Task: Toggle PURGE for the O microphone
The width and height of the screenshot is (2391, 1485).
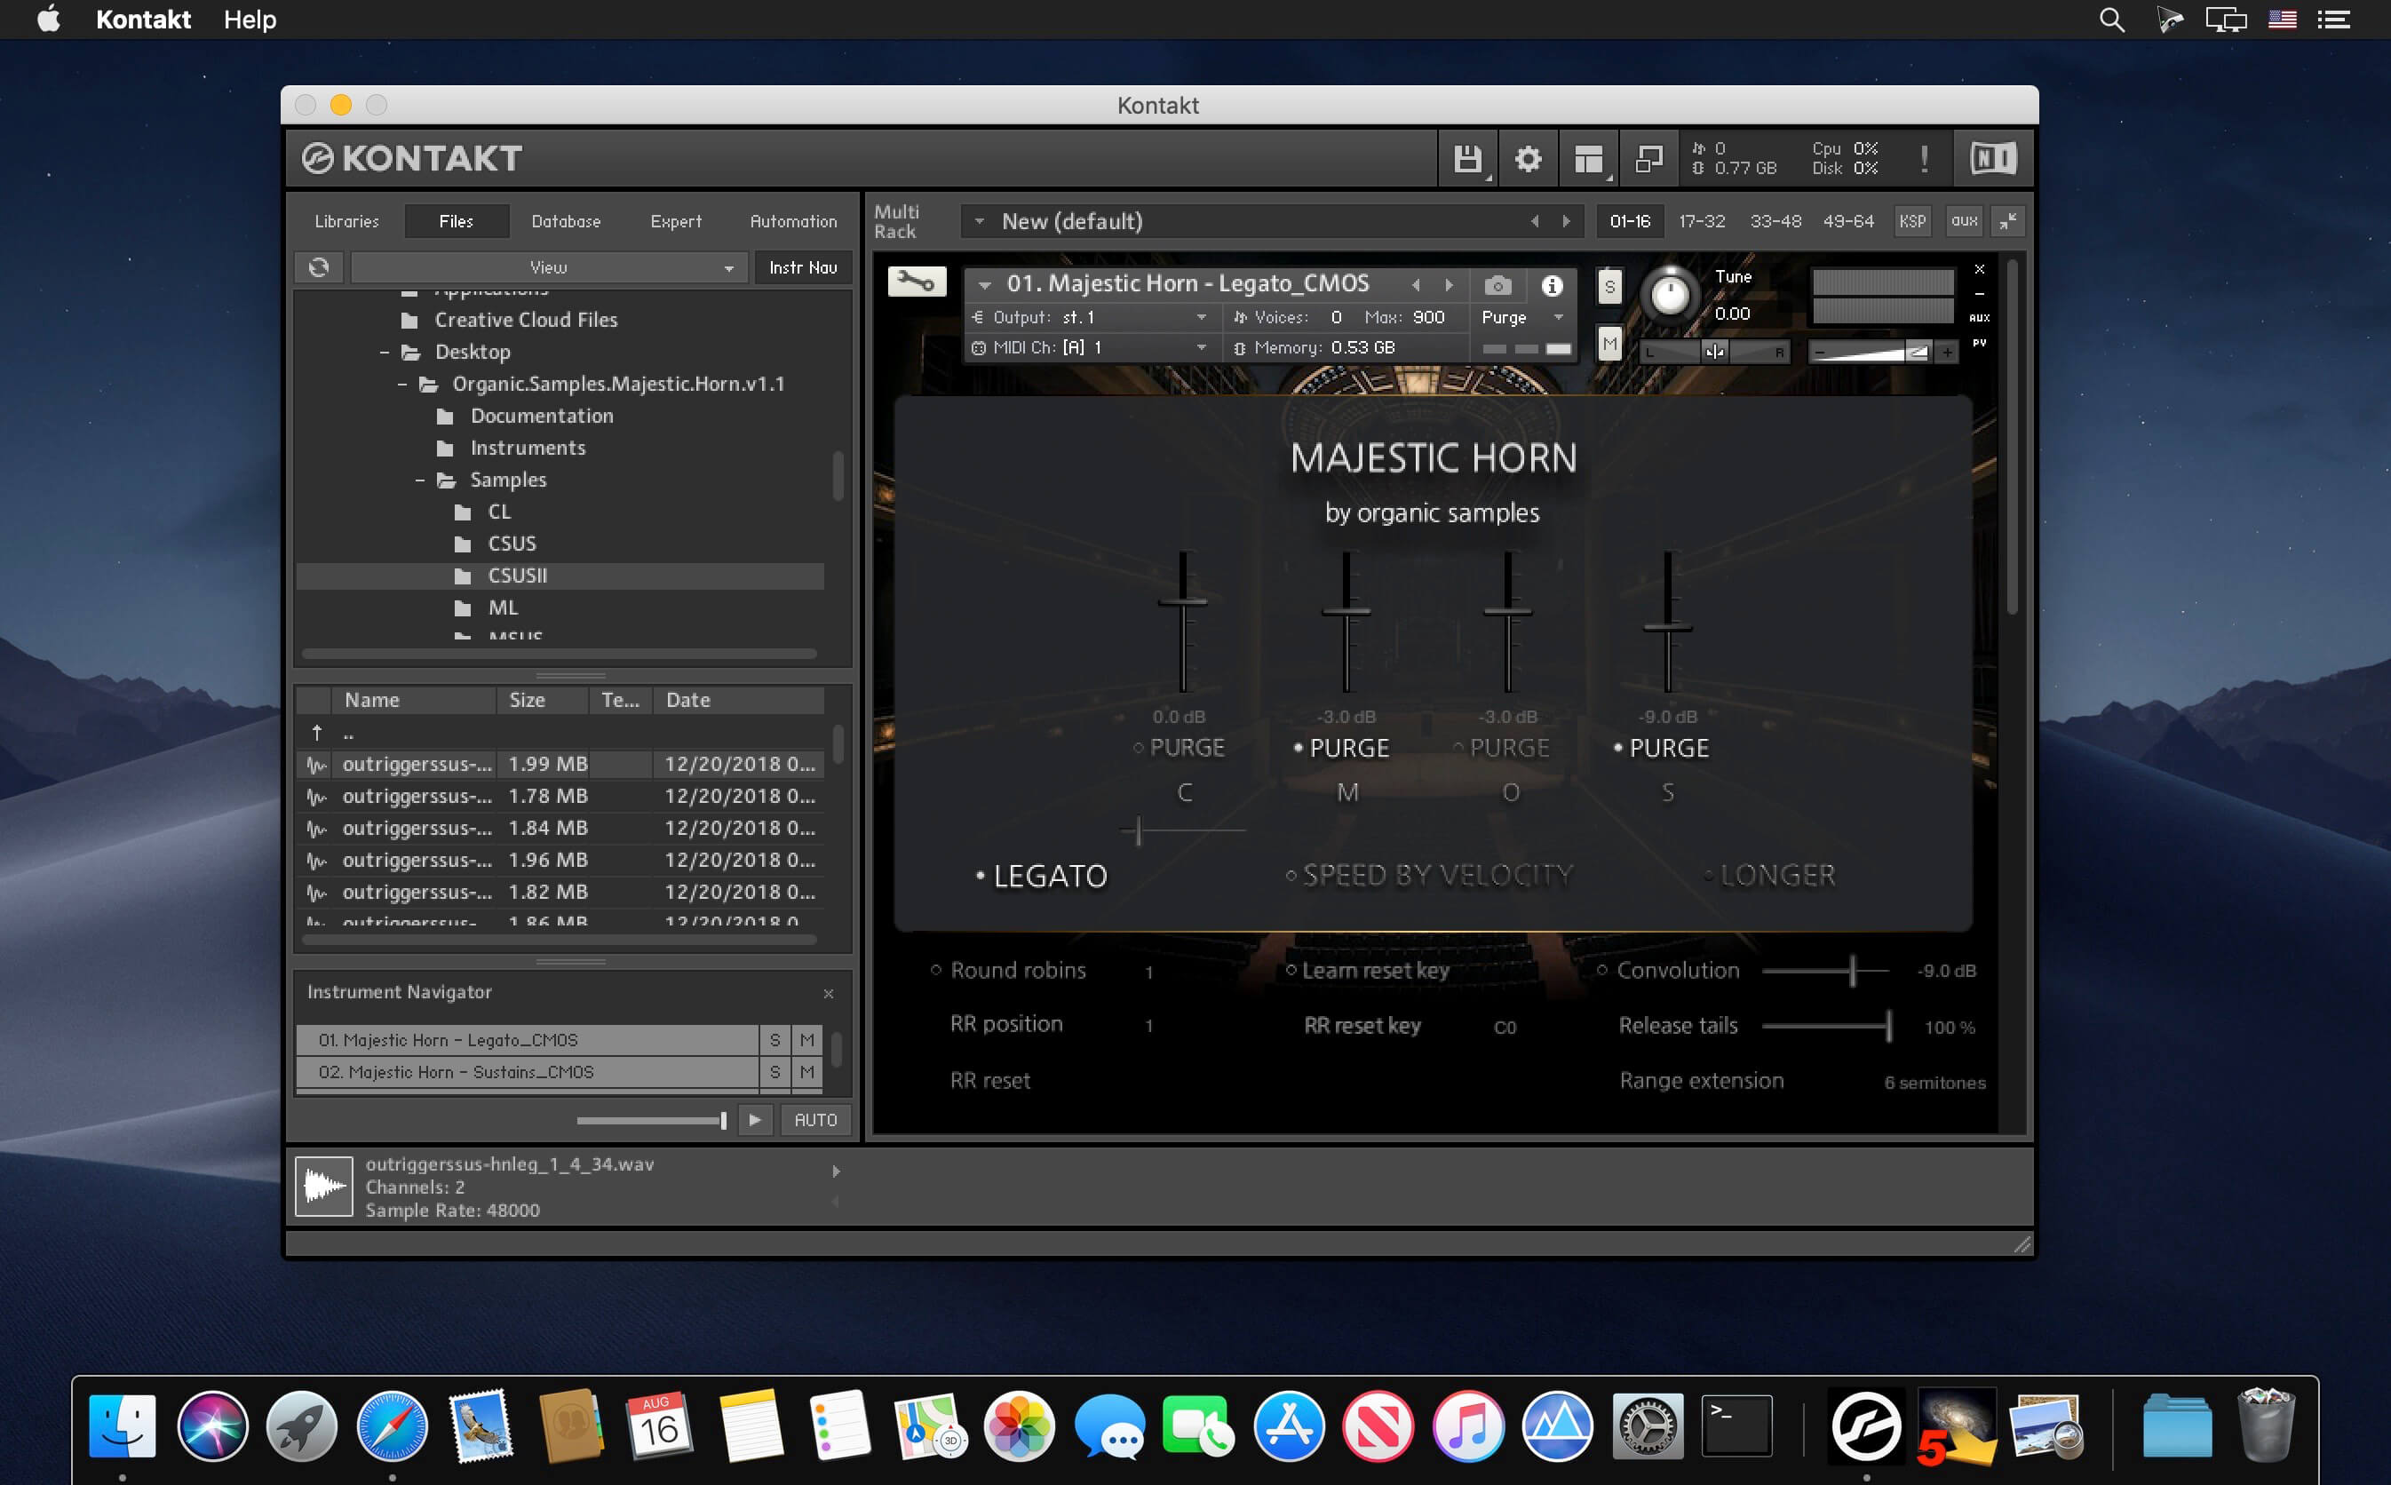Action: tap(1501, 749)
